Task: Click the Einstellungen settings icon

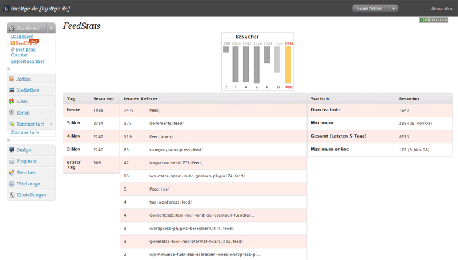Action: coord(12,195)
